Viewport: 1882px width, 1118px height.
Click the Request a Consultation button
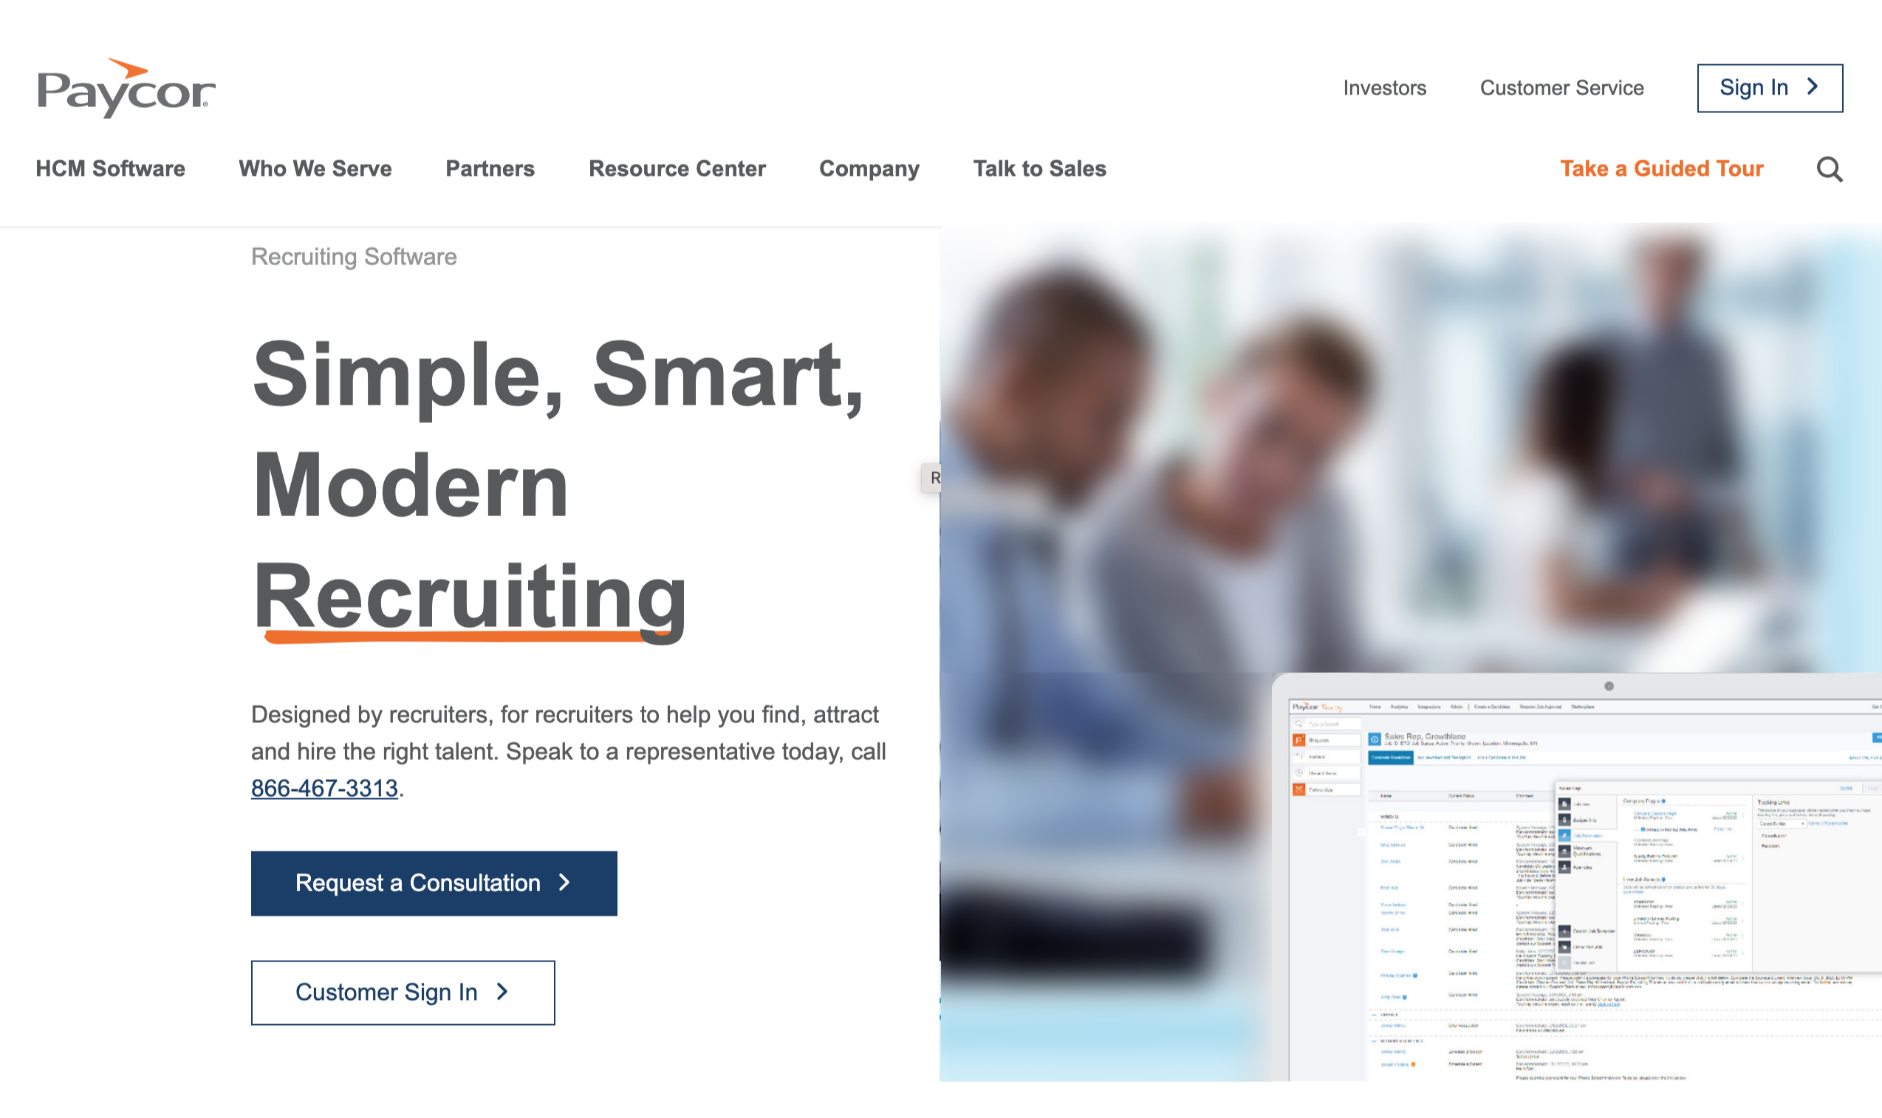tap(433, 882)
